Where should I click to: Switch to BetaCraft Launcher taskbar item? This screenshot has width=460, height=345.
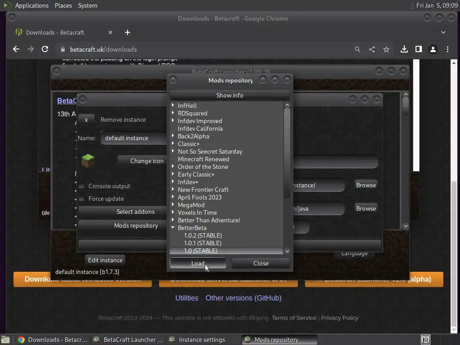(x=128, y=340)
